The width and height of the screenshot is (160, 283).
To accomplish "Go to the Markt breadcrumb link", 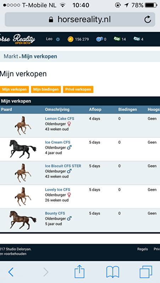I will (11, 57).
